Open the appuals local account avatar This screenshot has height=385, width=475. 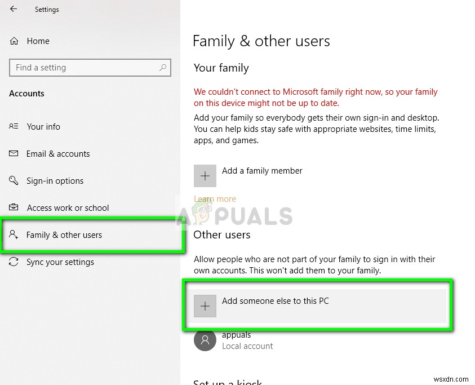click(205, 340)
